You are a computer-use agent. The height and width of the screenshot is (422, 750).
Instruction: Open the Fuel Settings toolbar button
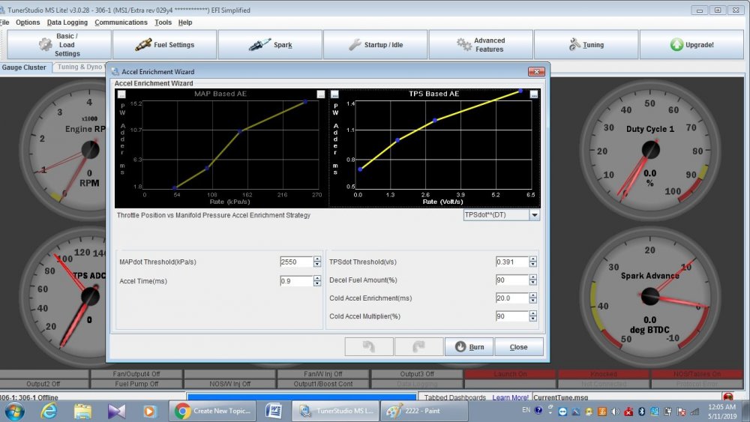click(x=164, y=45)
